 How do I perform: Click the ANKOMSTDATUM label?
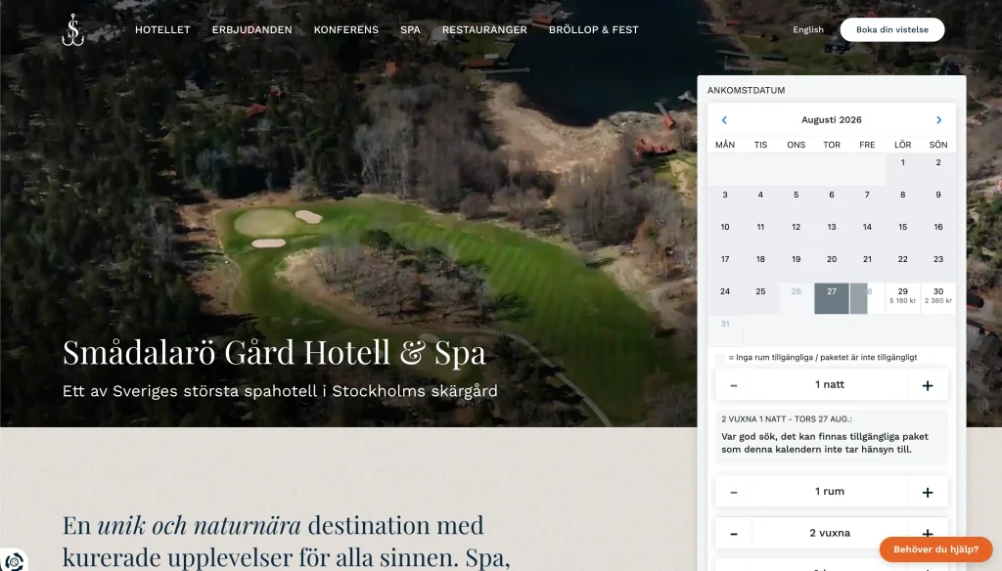point(746,91)
